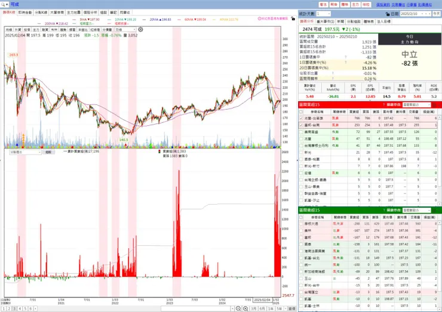442x312 pixels.
Task: Switch to the 個股分析 tab
Action: coord(90,13)
